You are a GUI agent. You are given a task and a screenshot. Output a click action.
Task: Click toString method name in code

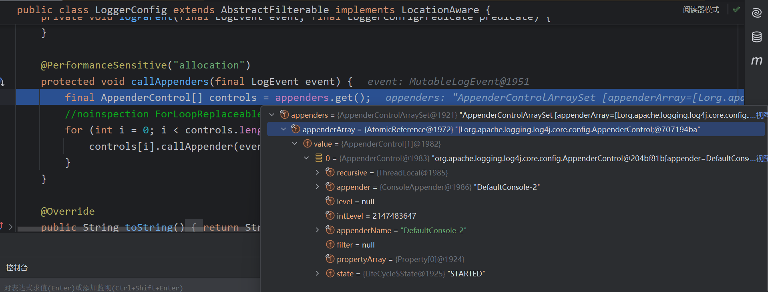coord(149,227)
